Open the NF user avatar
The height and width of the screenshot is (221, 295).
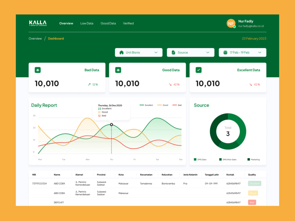click(231, 23)
